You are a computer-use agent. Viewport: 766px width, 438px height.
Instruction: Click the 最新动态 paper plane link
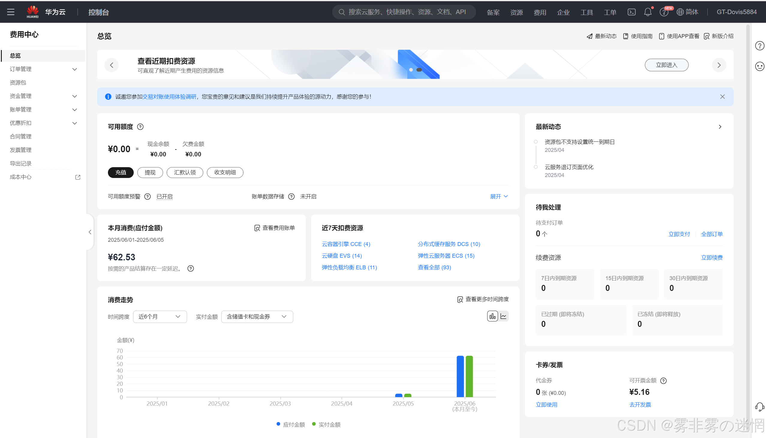601,36
